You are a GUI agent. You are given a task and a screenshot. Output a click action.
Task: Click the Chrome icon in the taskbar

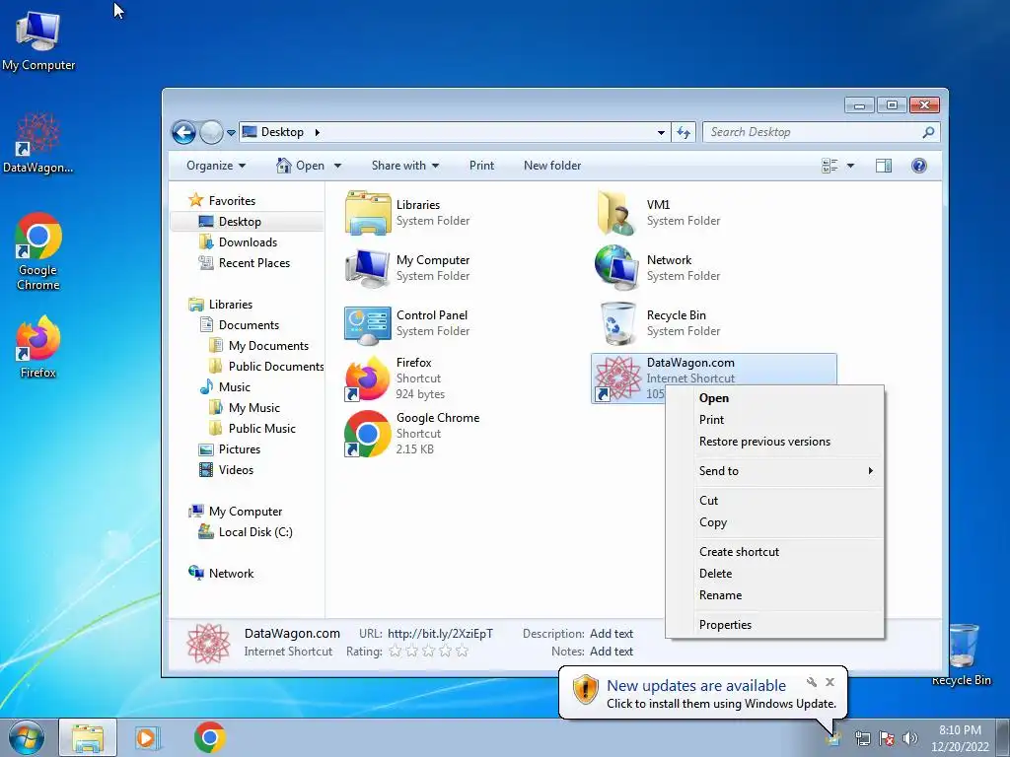coord(209,737)
